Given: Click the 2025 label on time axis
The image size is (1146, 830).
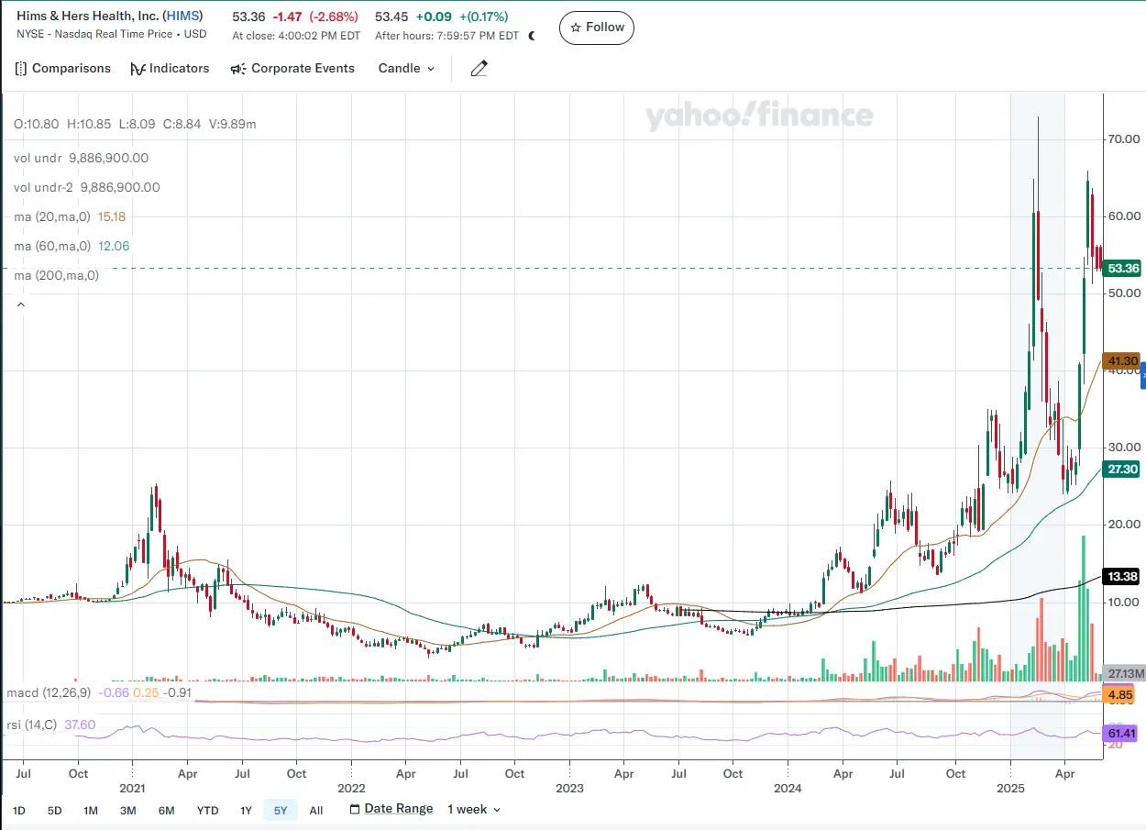Looking at the screenshot, I should (1010, 789).
